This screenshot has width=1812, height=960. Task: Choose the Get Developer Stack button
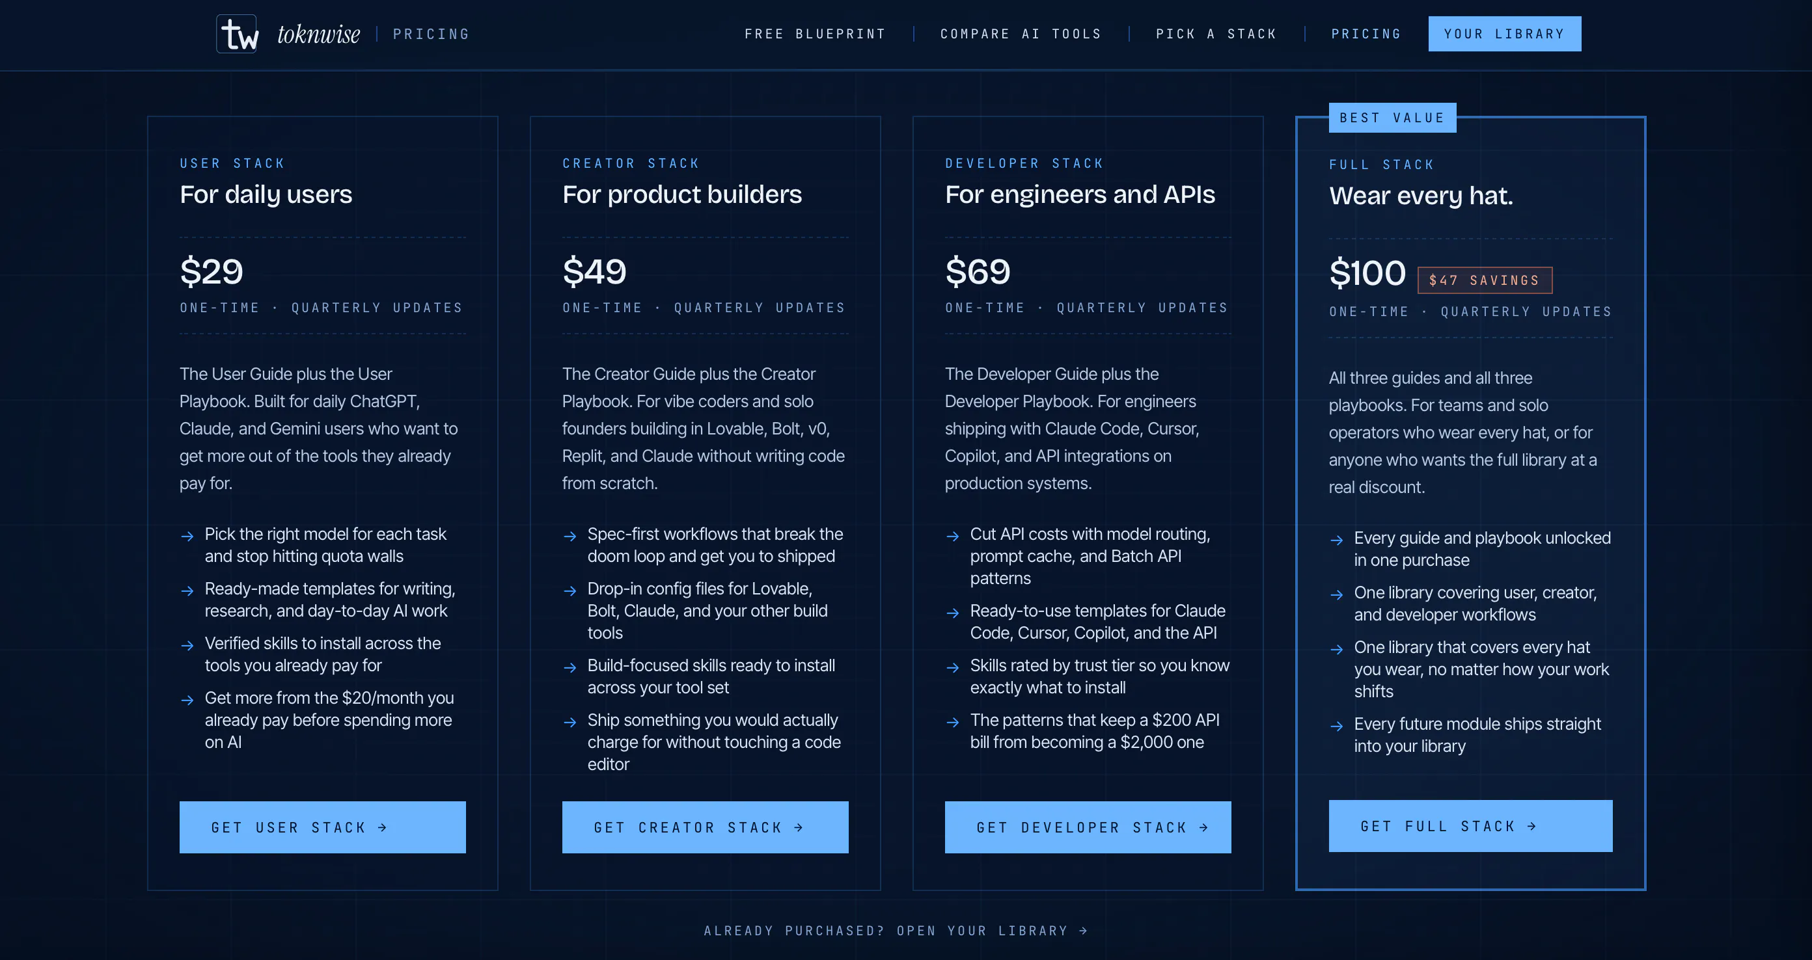[x=1088, y=827]
